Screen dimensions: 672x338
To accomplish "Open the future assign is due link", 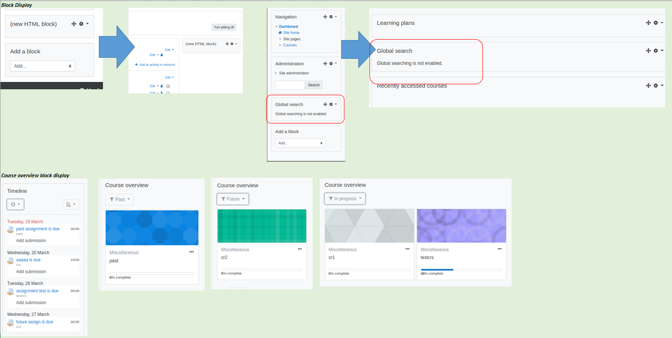I will (35, 322).
